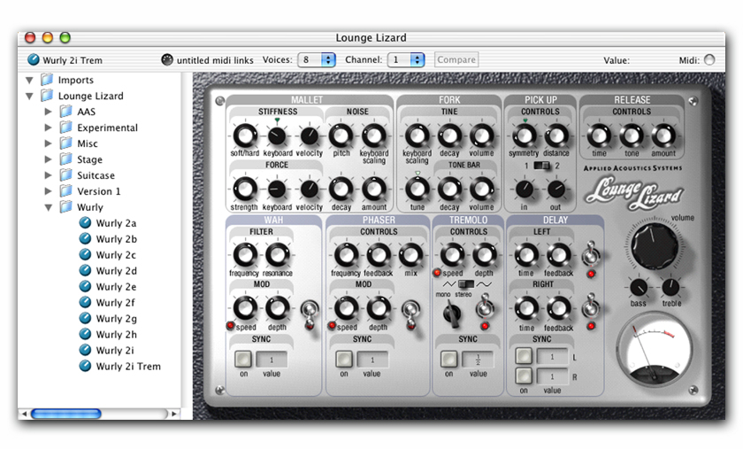743x449 pixels.
Task: Click the Suitcase folder icon
Action: coord(65,175)
